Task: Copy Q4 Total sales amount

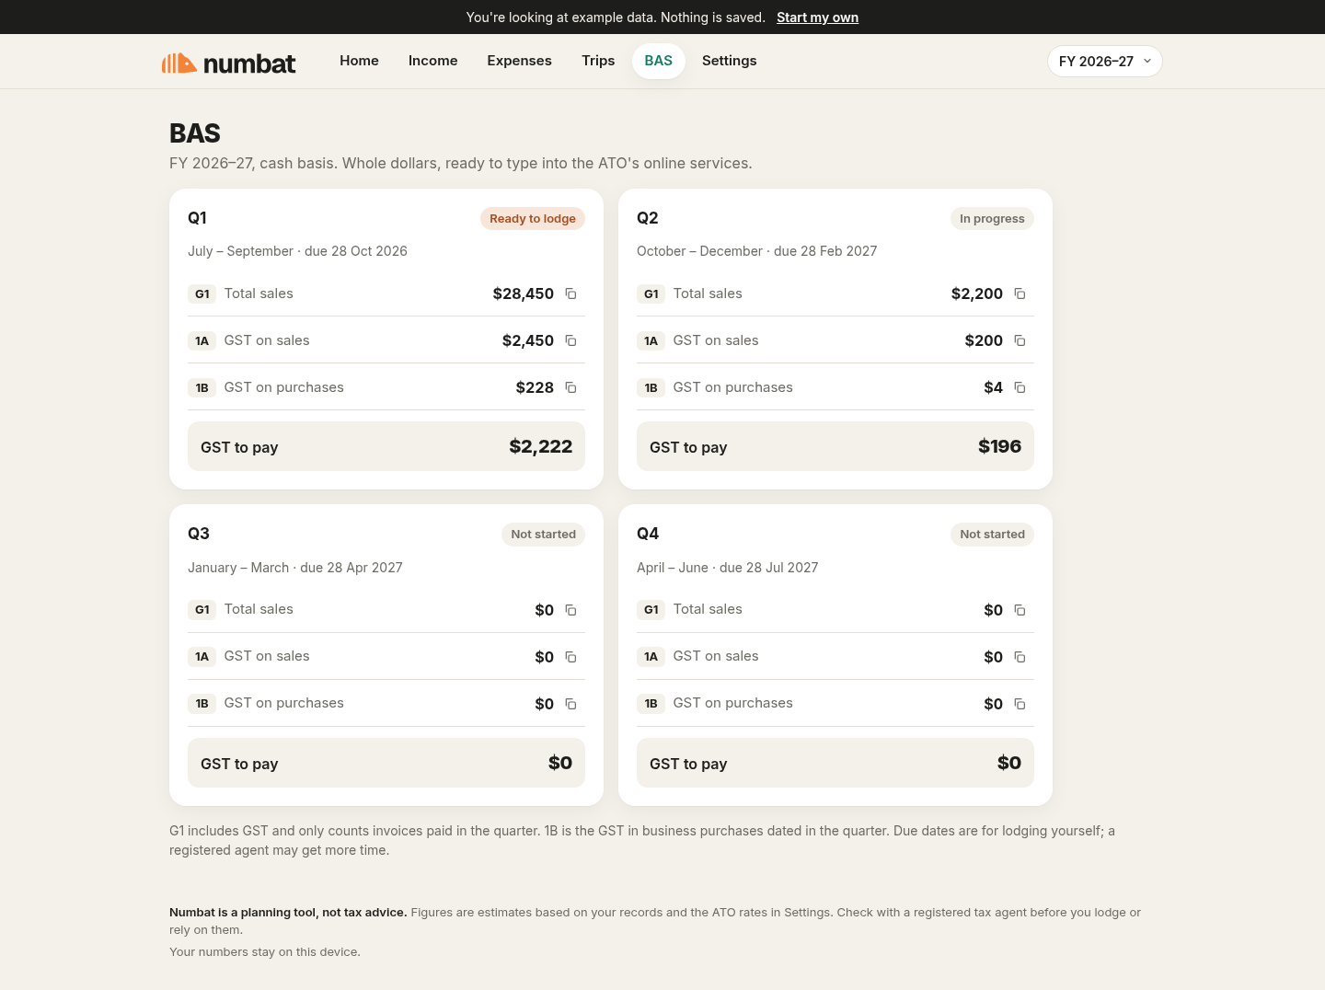Action: click(x=1020, y=610)
